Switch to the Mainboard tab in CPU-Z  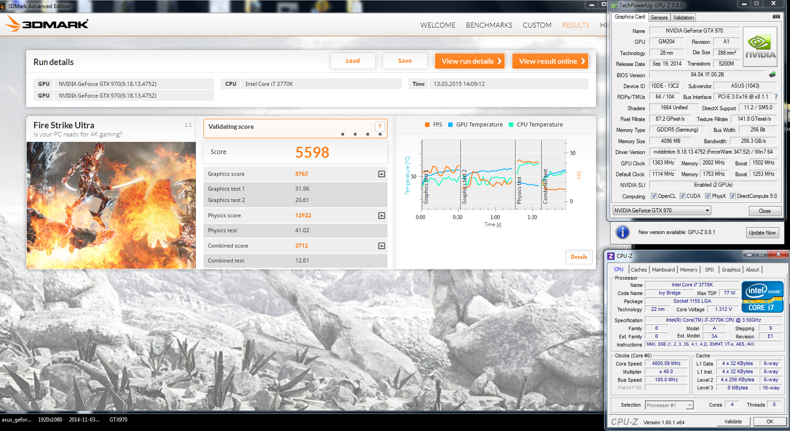point(663,270)
